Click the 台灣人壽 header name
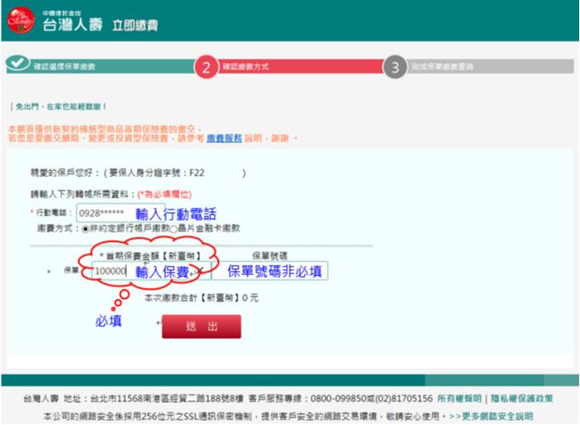Viewport: 580px width, 425px height. coord(72,25)
